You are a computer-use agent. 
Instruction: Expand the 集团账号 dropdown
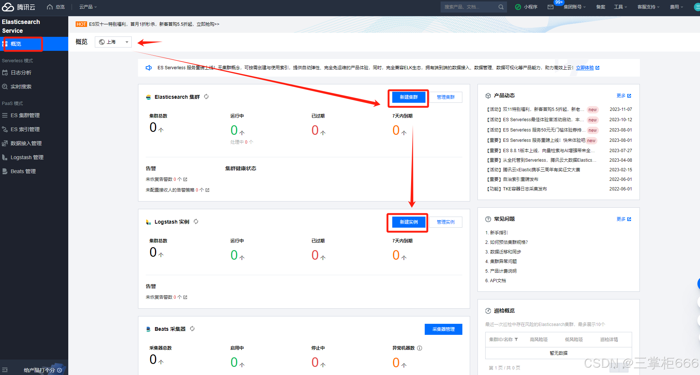[575, 7]
